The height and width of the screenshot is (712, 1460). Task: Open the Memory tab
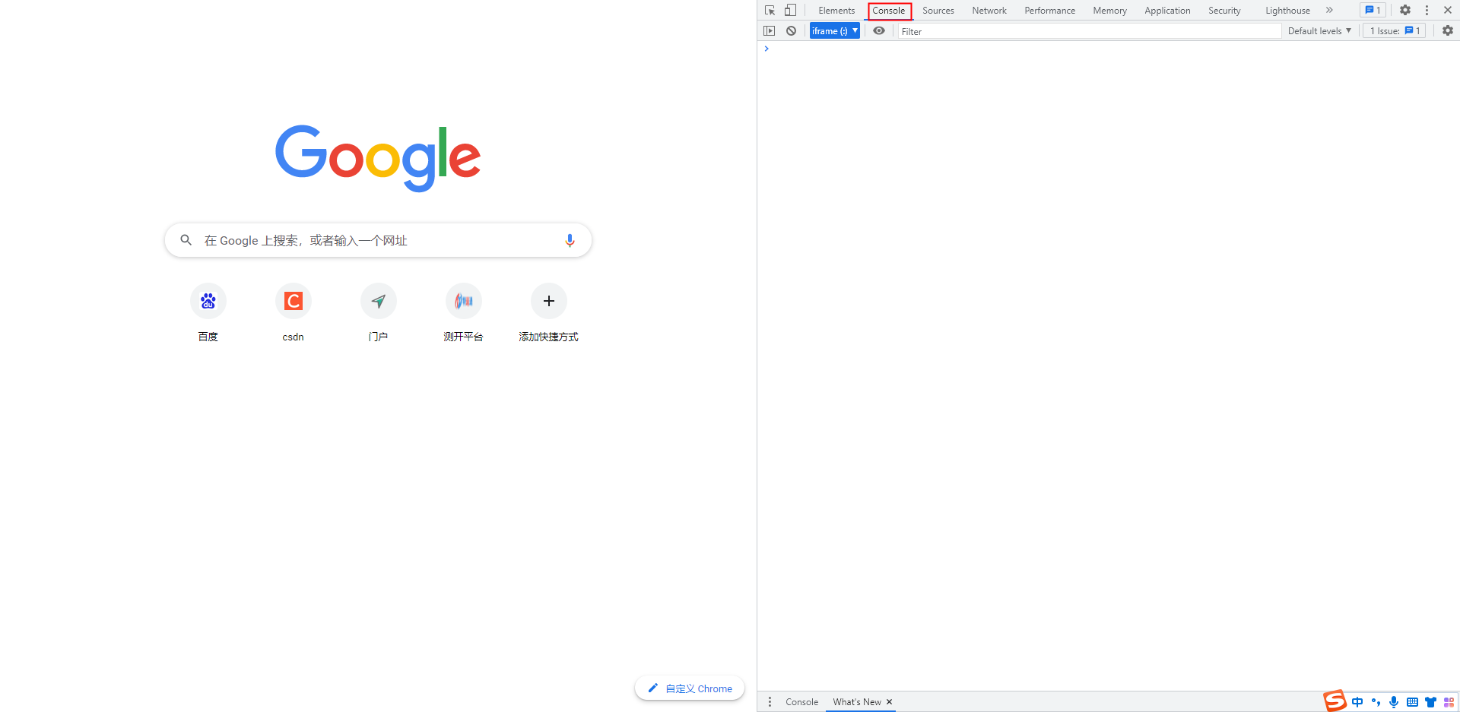tap(1109, 11)
